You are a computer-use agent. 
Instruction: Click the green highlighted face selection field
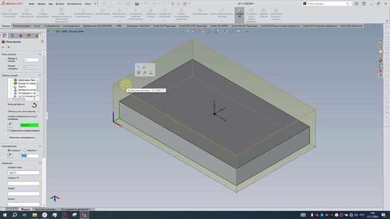pos(29,125)
